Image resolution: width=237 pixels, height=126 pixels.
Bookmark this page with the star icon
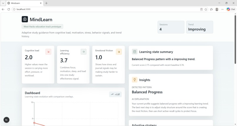206,9
